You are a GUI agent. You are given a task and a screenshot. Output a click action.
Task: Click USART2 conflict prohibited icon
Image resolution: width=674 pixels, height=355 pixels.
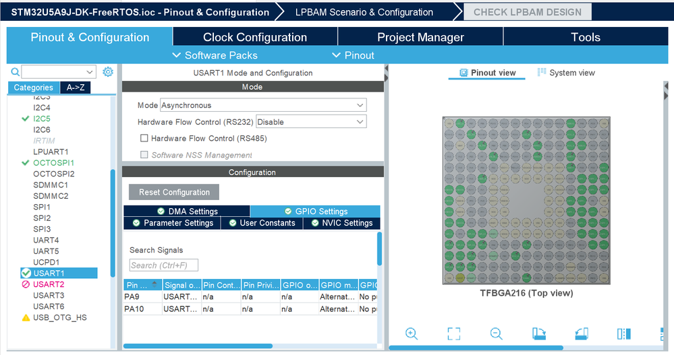(x=26, y=284)
